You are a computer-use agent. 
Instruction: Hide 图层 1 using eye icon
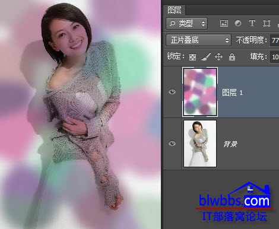tap(172, 92)
